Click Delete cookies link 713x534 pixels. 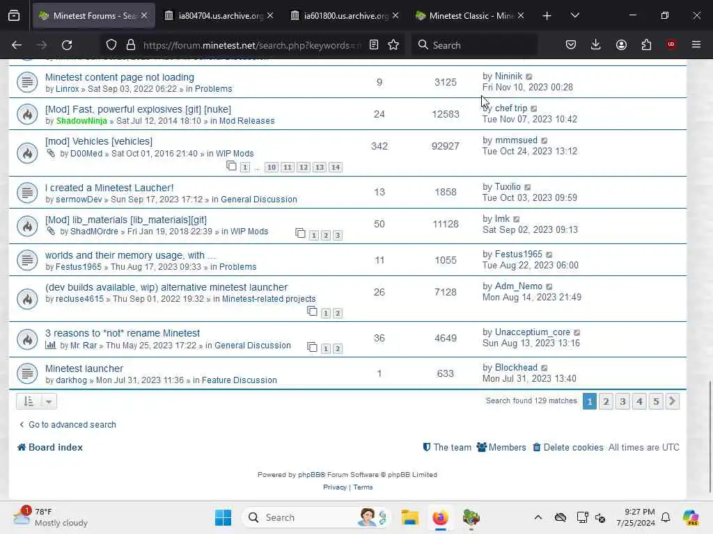pyautogui.click(x=568, y=447)
